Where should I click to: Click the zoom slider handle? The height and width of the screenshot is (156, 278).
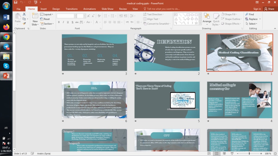tap(249, 154)
